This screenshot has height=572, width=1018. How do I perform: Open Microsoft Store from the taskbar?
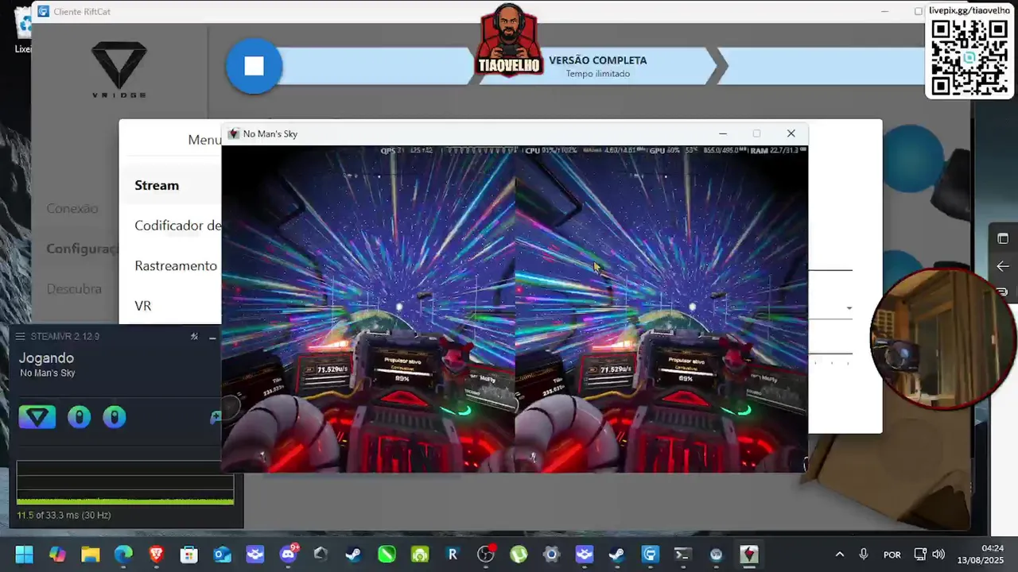click(x=188, y=555)
